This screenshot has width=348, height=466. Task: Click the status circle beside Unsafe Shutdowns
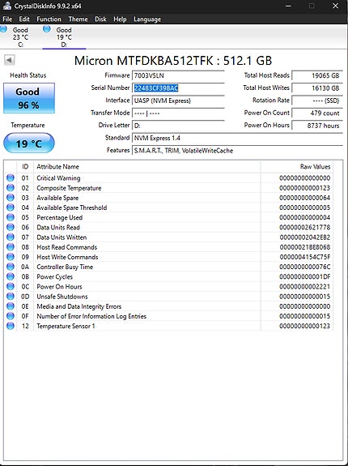click(11, 297)
